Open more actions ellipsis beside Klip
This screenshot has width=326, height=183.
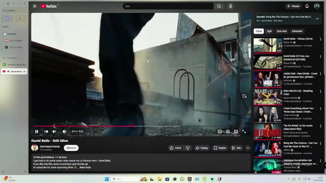click(x=248, y=148)
